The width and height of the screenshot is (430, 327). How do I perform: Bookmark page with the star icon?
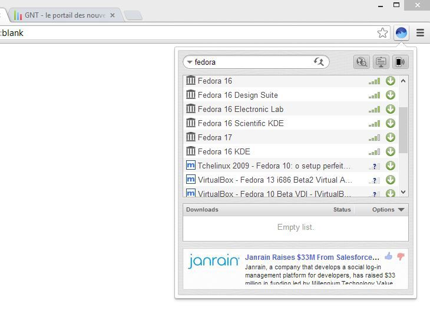tap(382, 33)
